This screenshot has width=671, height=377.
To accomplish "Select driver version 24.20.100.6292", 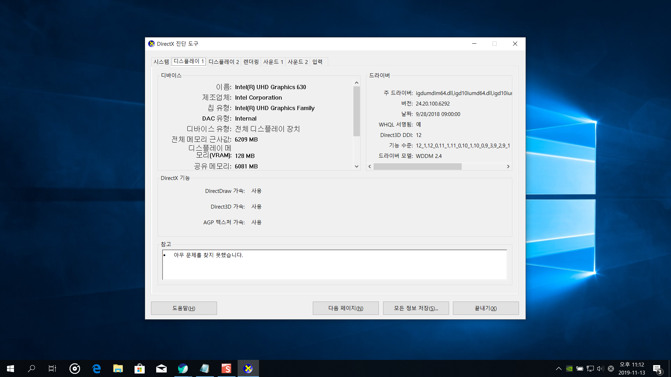I will (433, 104).
